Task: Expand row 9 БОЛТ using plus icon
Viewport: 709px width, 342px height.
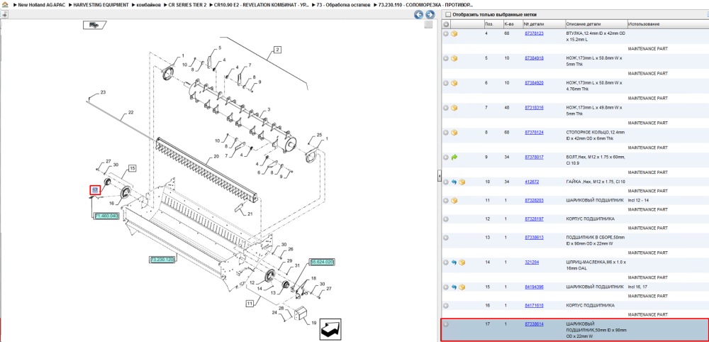Action: [446, 158]
